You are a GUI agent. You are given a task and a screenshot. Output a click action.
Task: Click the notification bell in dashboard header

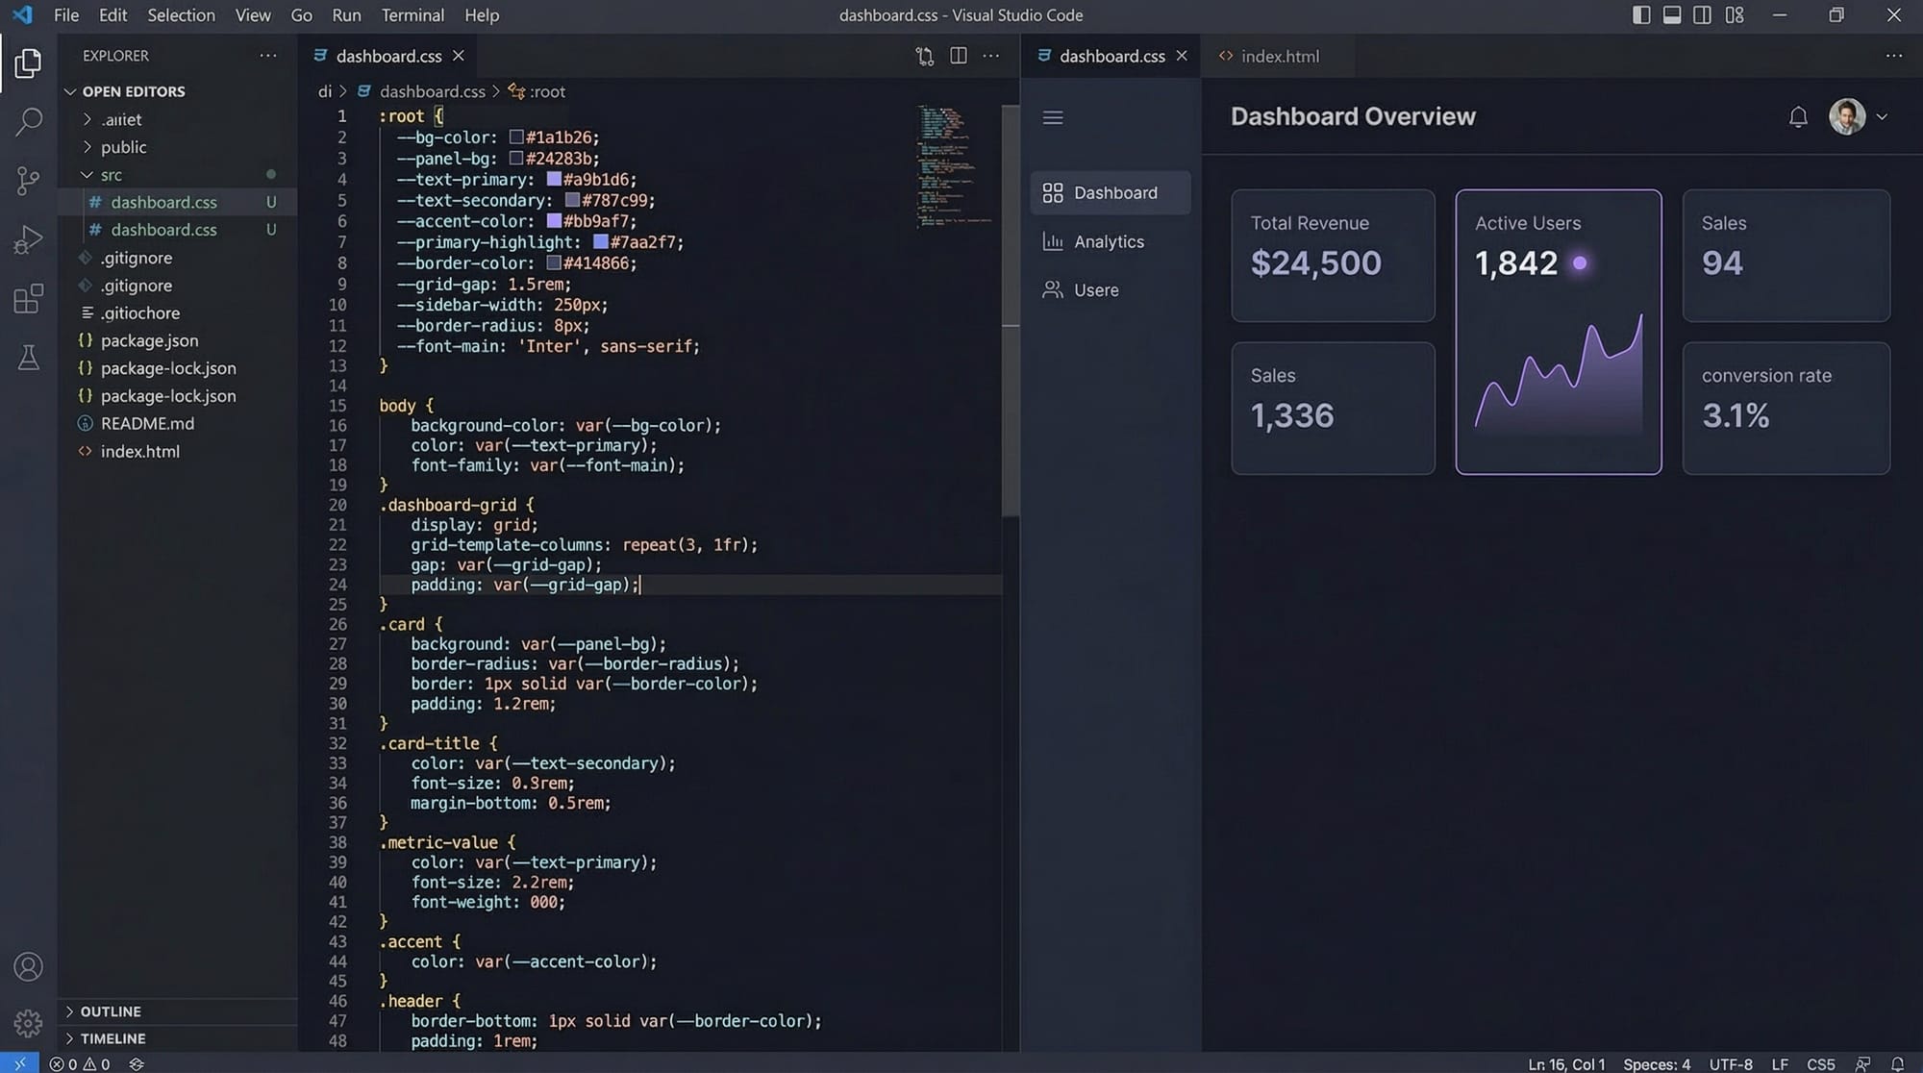(x=1798, y=117)
